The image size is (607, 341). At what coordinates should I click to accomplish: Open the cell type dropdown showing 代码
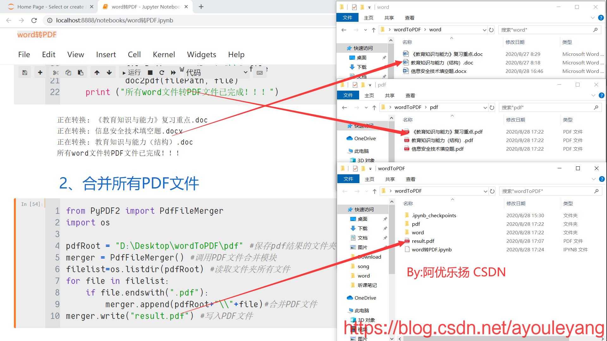(x=217, y=73)
